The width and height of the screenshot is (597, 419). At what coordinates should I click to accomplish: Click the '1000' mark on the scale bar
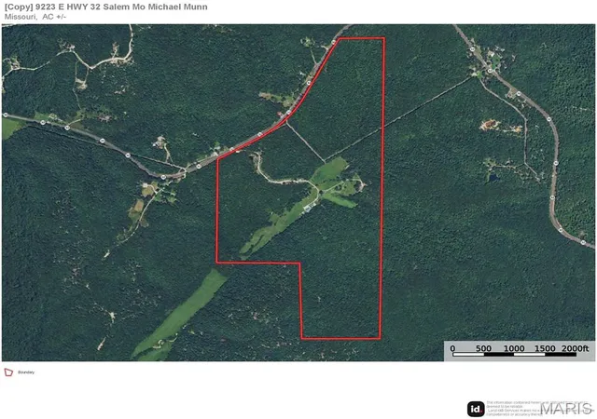[x=514, y=348]
